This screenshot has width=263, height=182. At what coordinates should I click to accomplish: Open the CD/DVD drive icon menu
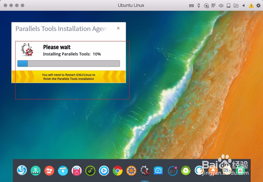(x=206, y=6)
